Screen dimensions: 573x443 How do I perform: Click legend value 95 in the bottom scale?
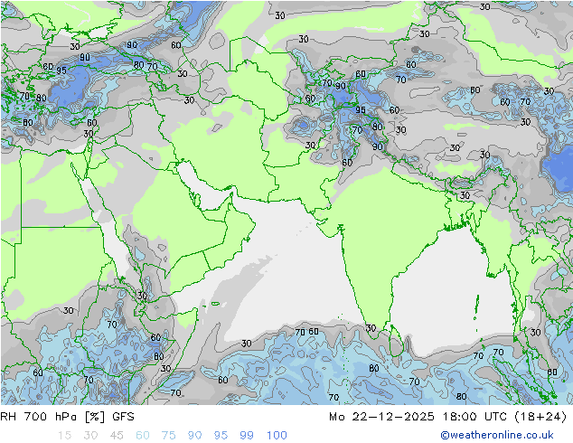(x=221, y=435)
